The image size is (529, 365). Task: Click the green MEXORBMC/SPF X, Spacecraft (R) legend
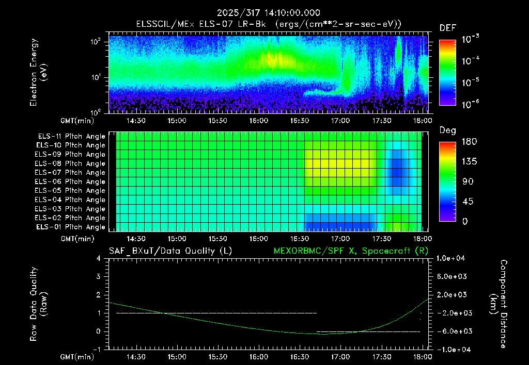[x=351, y=251]
